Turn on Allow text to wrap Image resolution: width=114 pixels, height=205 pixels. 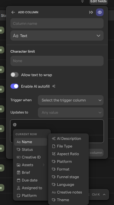[15, 75]
